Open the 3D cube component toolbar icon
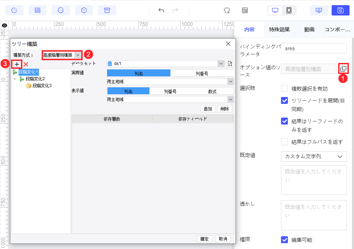354x249 pixels. pyautogui.click(x=84, y=10)
